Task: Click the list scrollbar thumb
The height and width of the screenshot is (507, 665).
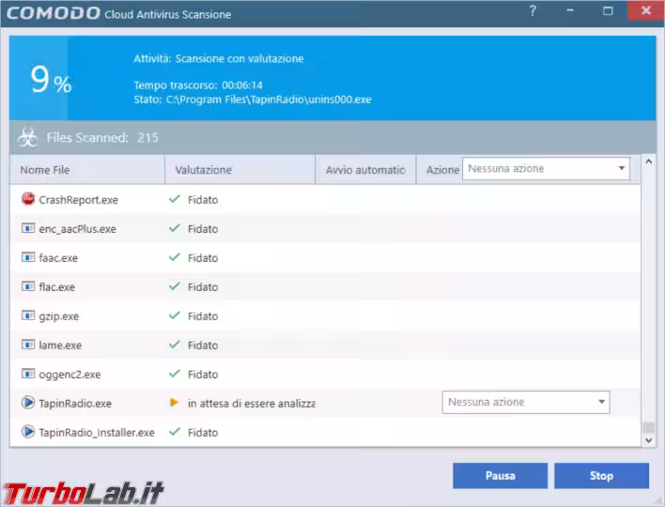Action: 648,427
